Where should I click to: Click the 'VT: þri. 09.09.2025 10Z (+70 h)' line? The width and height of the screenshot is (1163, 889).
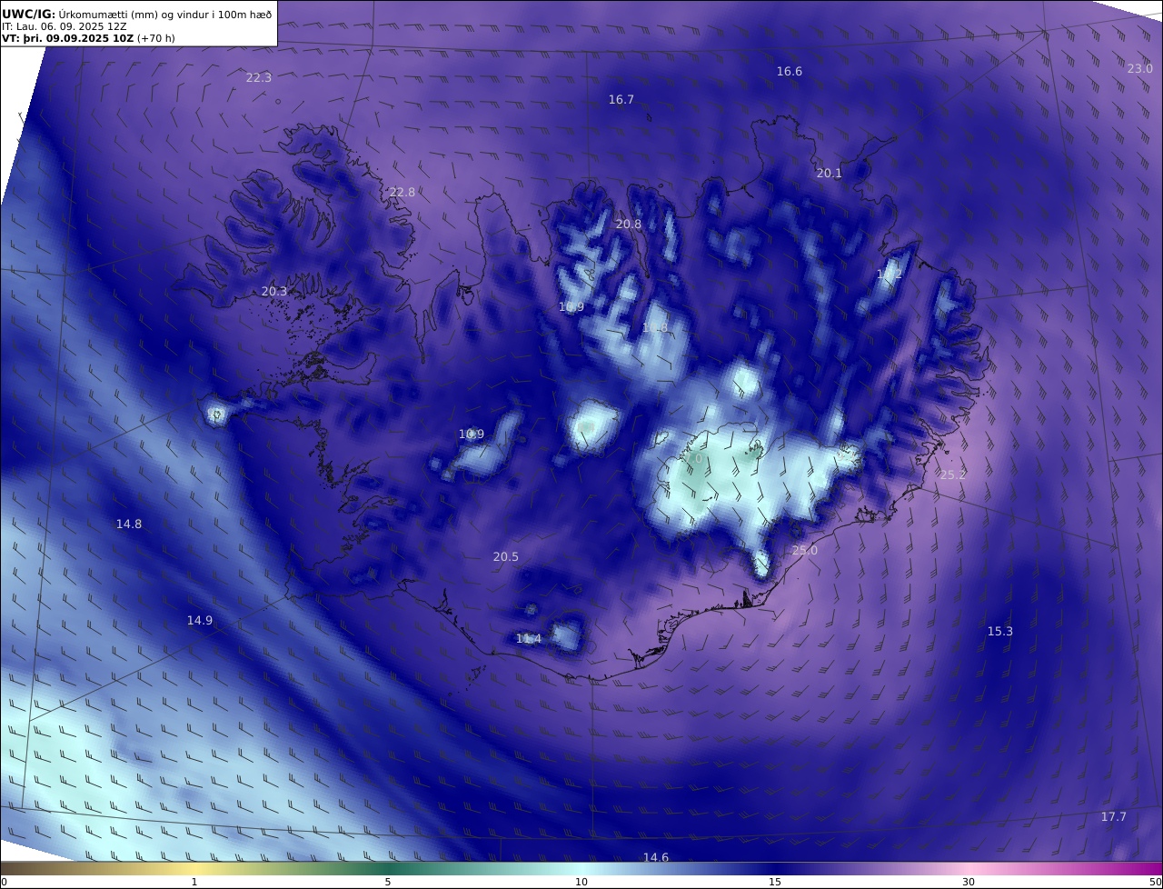89,38
